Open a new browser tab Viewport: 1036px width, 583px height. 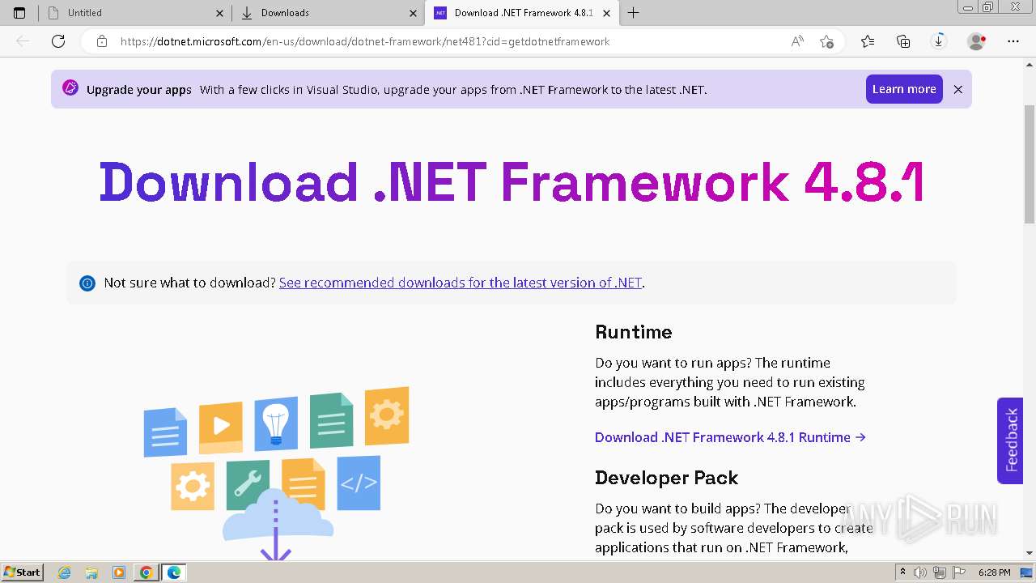[634, 13]
